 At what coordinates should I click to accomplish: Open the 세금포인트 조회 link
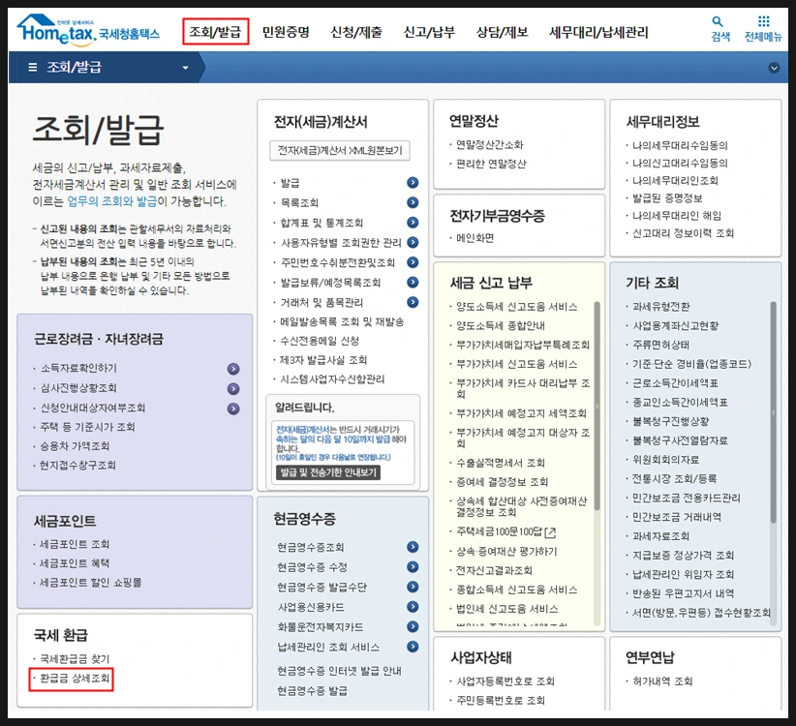75,544
